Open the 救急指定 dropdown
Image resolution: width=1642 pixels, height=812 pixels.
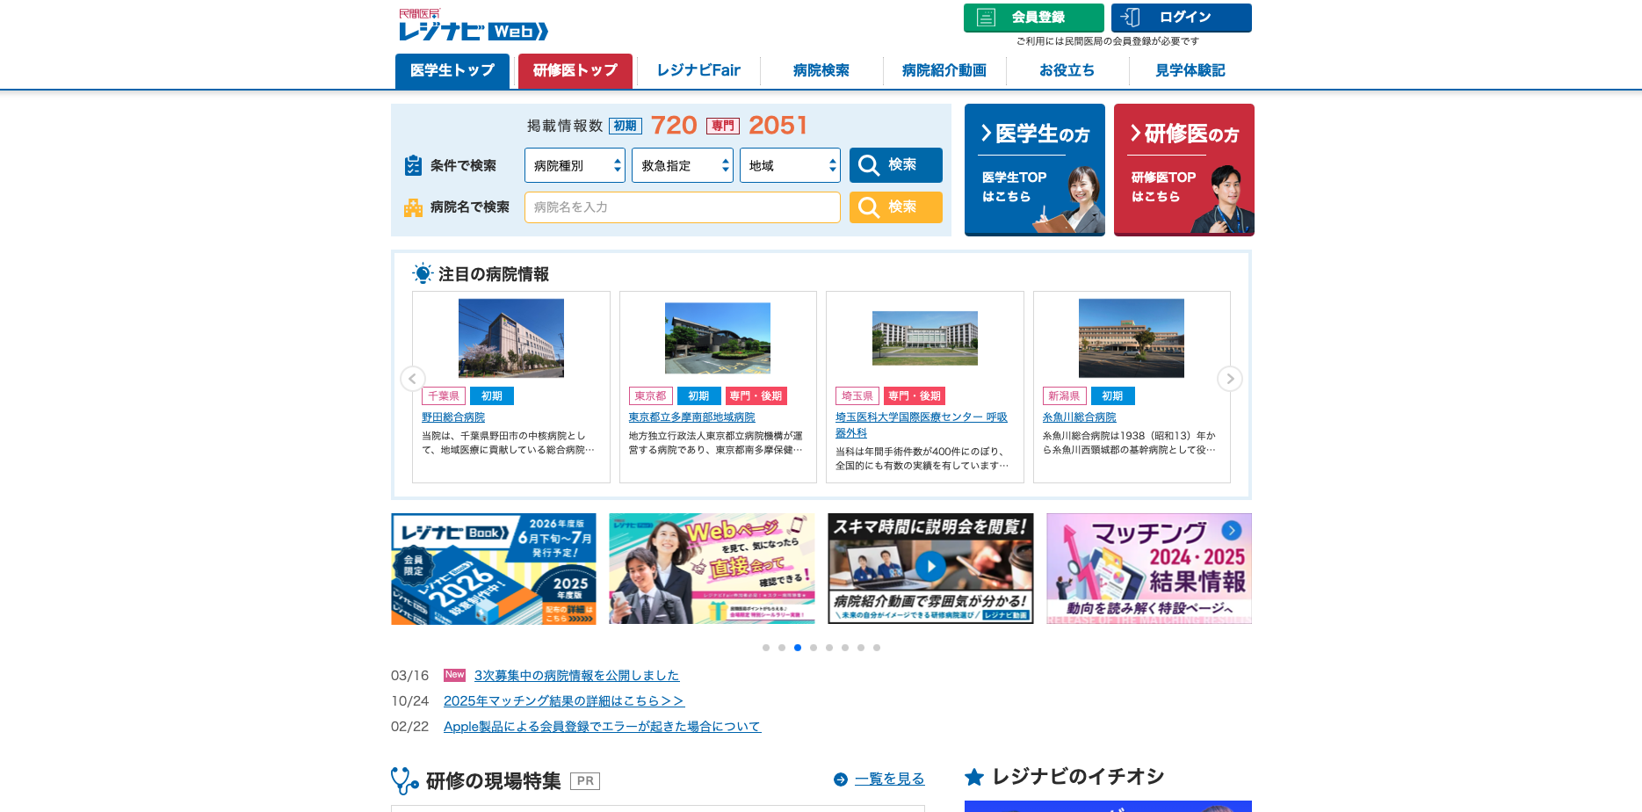pos(682,165)
